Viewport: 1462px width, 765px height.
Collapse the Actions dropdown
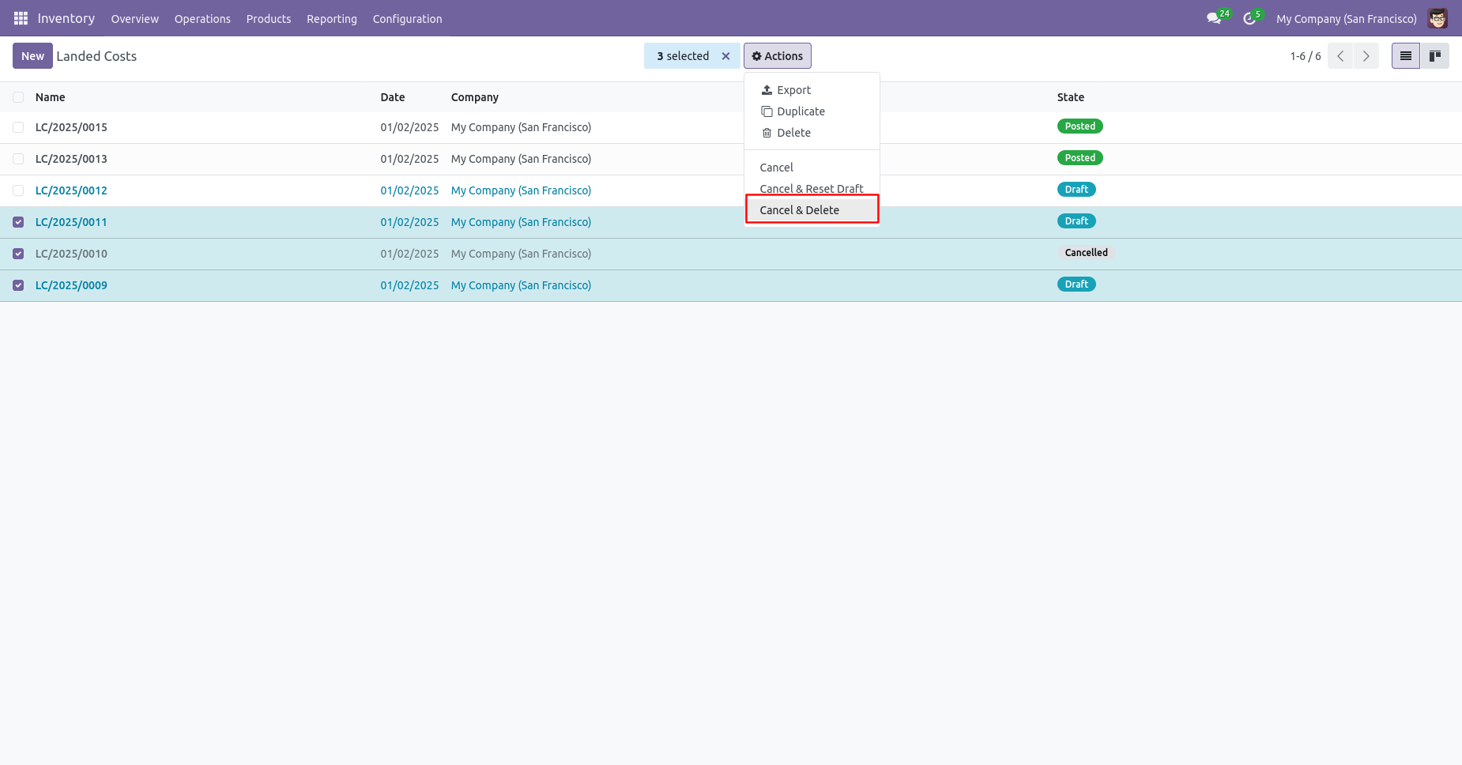[778, 56]
